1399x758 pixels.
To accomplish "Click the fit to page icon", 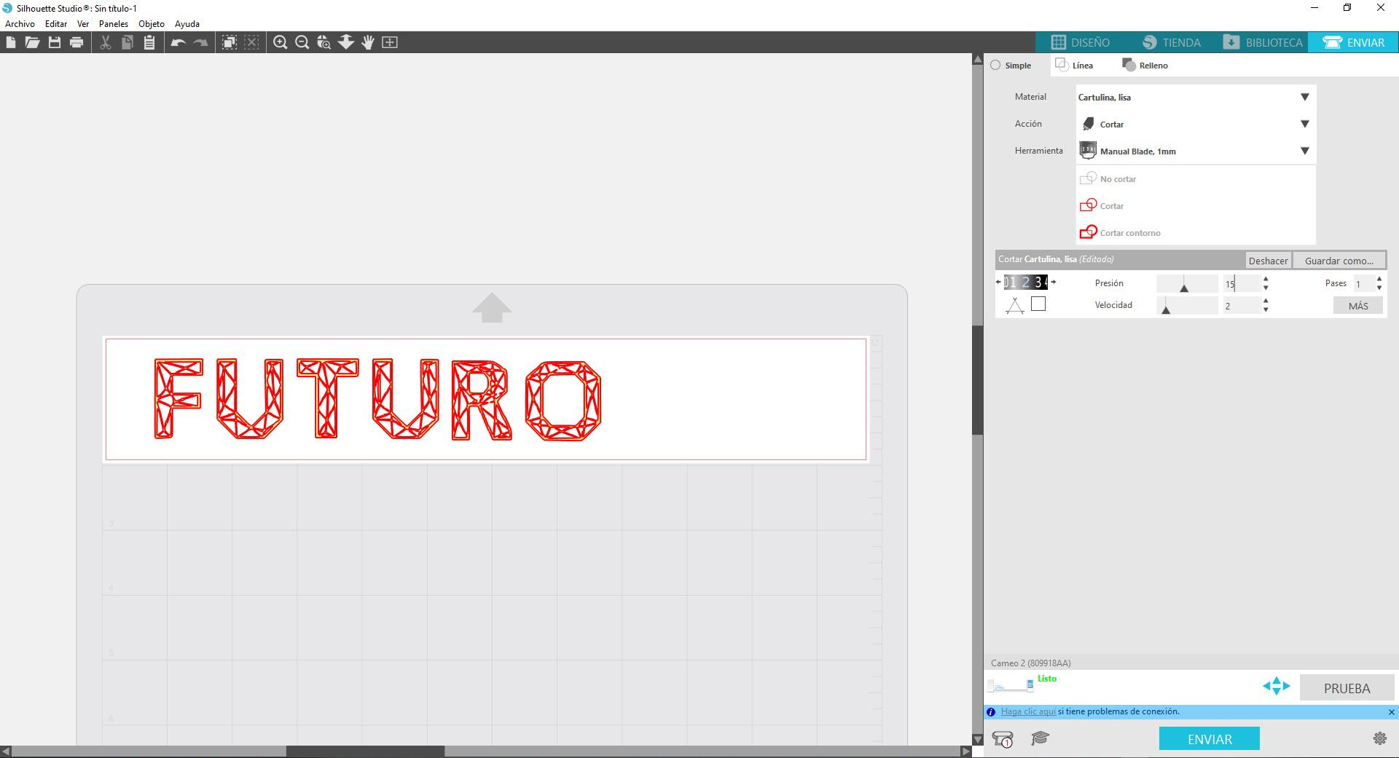I will 390,42.
